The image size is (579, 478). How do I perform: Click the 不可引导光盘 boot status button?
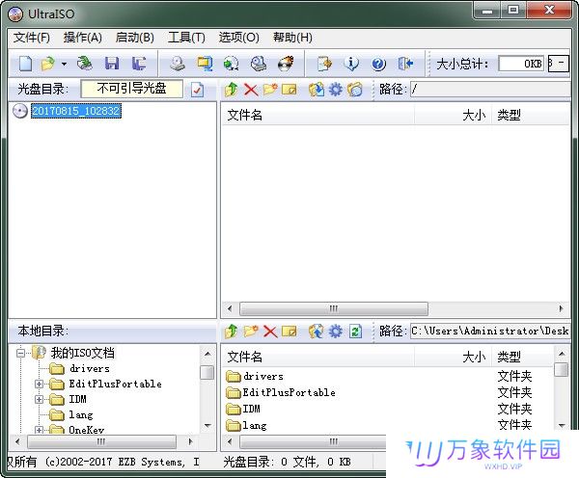132,89
